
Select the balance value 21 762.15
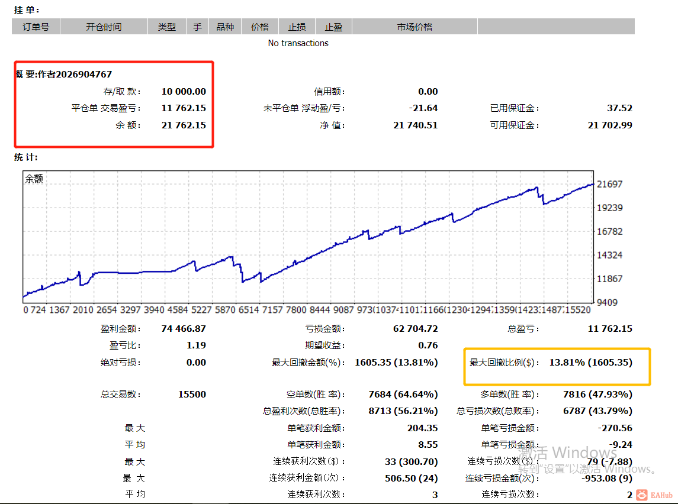point(184,125)
